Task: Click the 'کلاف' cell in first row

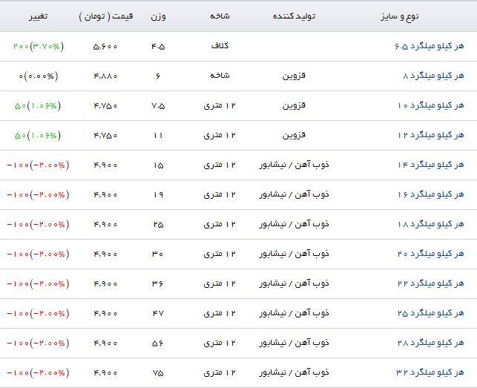Action: coord(220,46)
